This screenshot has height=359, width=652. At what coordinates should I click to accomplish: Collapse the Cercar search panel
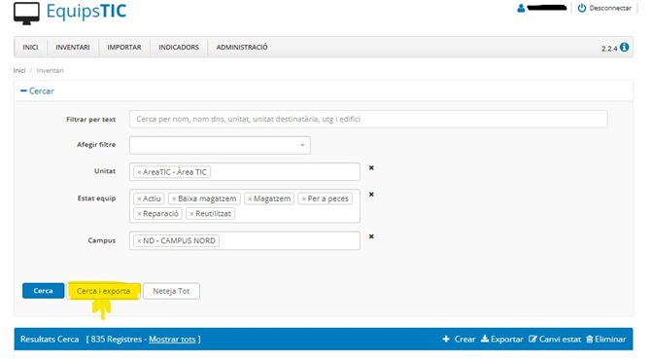(37, 90)
